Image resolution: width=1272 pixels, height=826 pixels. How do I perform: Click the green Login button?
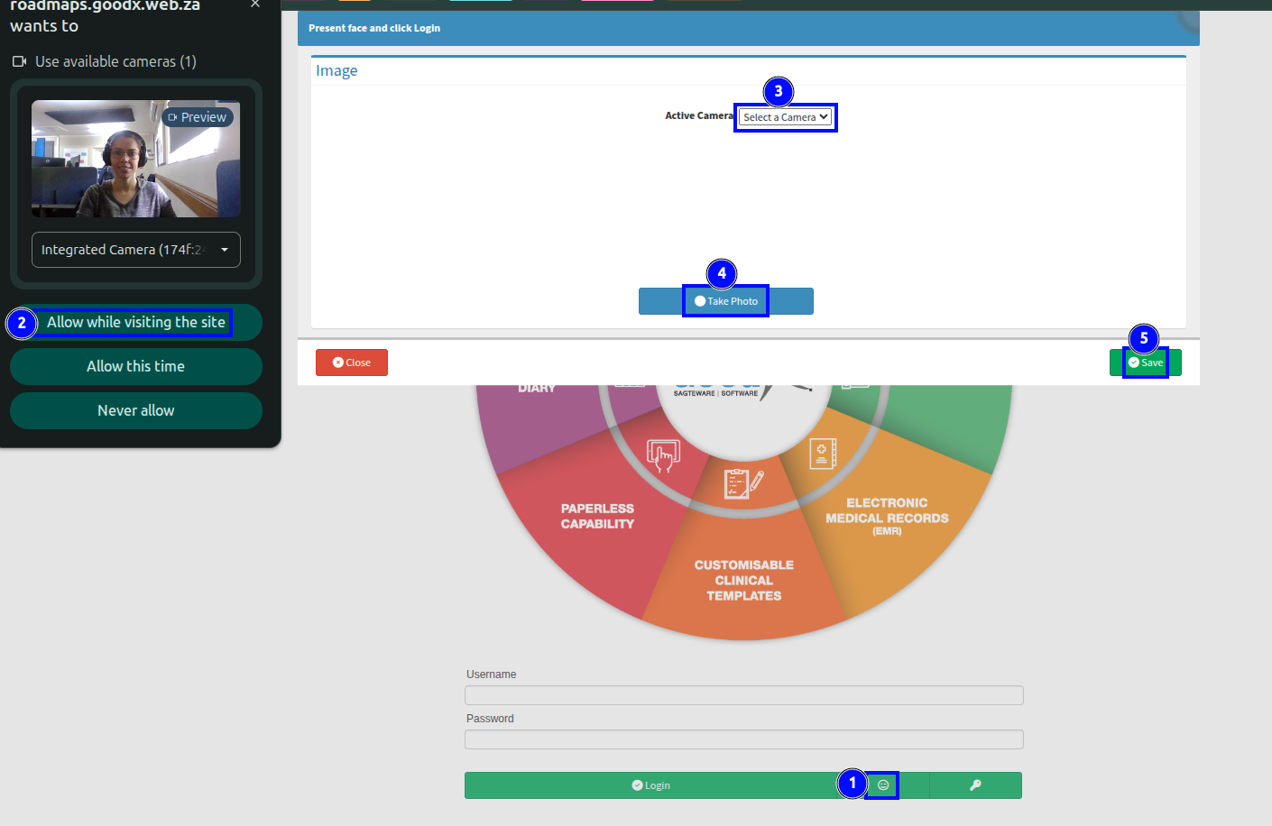pos(650,785)
